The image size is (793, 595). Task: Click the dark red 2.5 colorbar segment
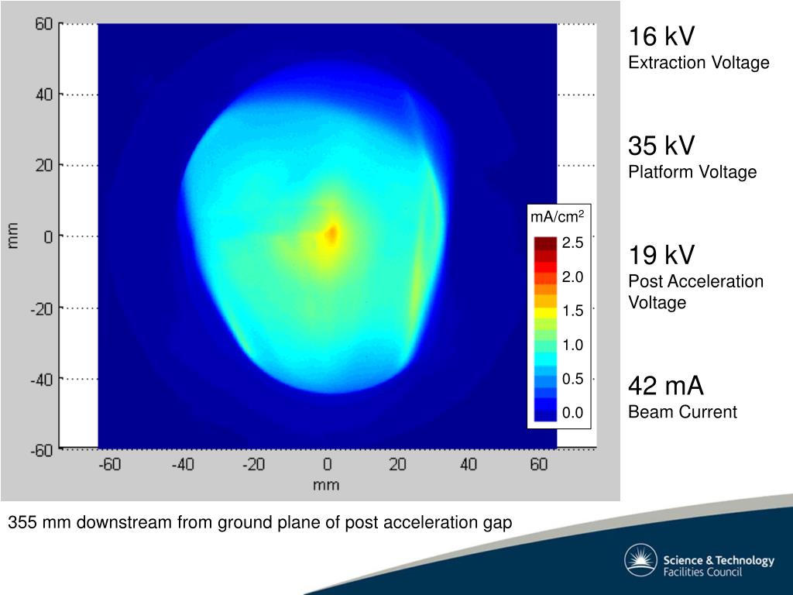click(x=545, y=243)
